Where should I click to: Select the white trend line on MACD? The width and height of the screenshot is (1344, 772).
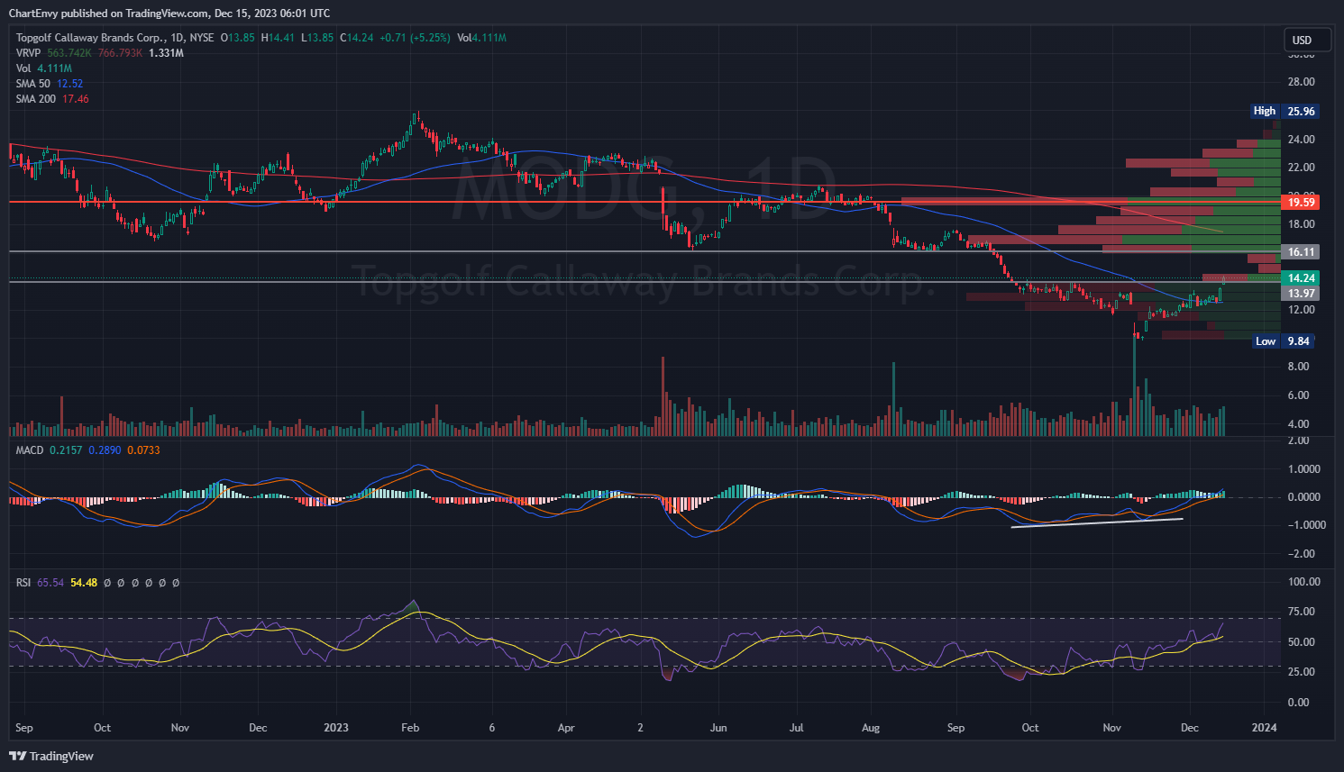[x=1097, y=522]
